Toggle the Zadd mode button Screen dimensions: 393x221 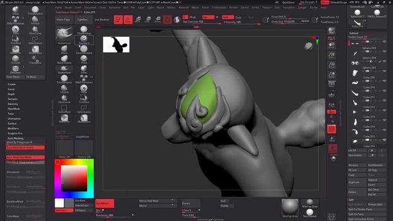(228, 17)
